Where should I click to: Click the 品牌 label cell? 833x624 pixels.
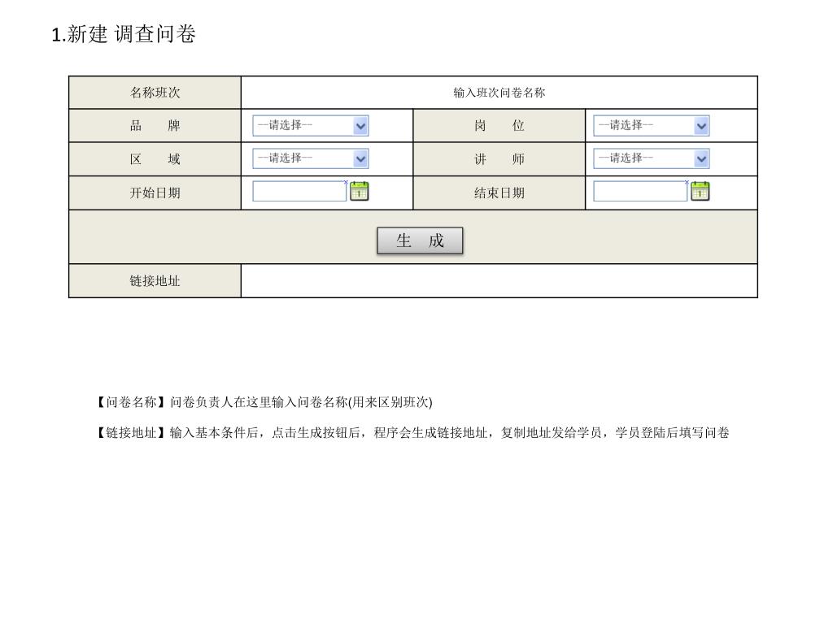point(155,126)
